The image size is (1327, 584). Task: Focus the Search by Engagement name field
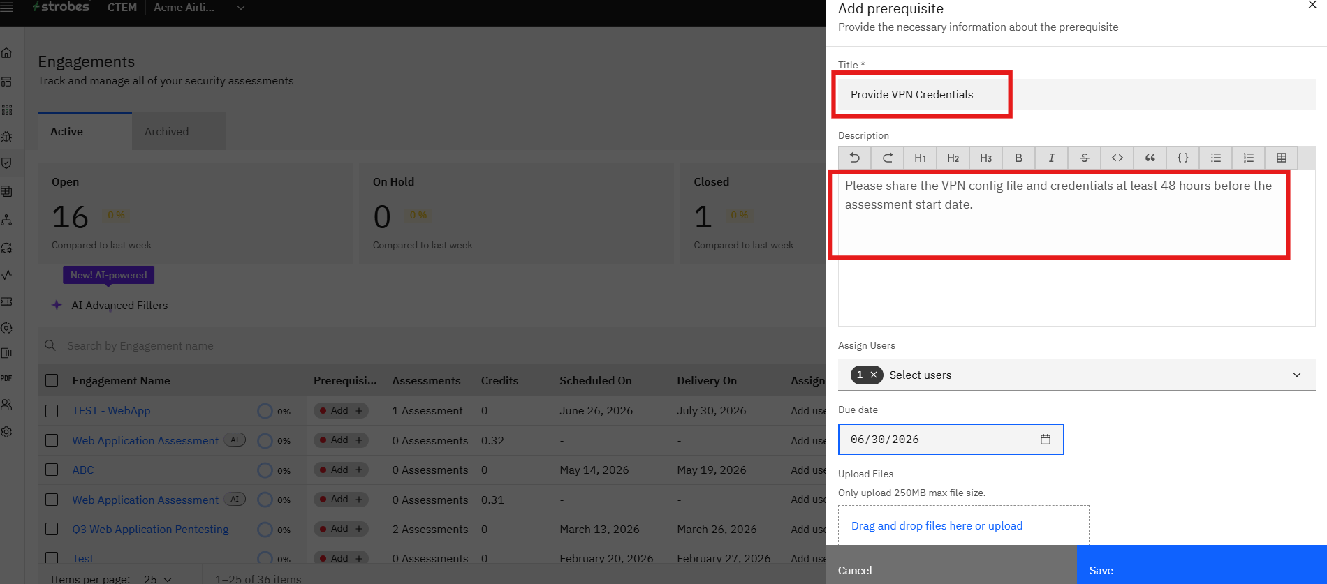click(x=433, y=345)
